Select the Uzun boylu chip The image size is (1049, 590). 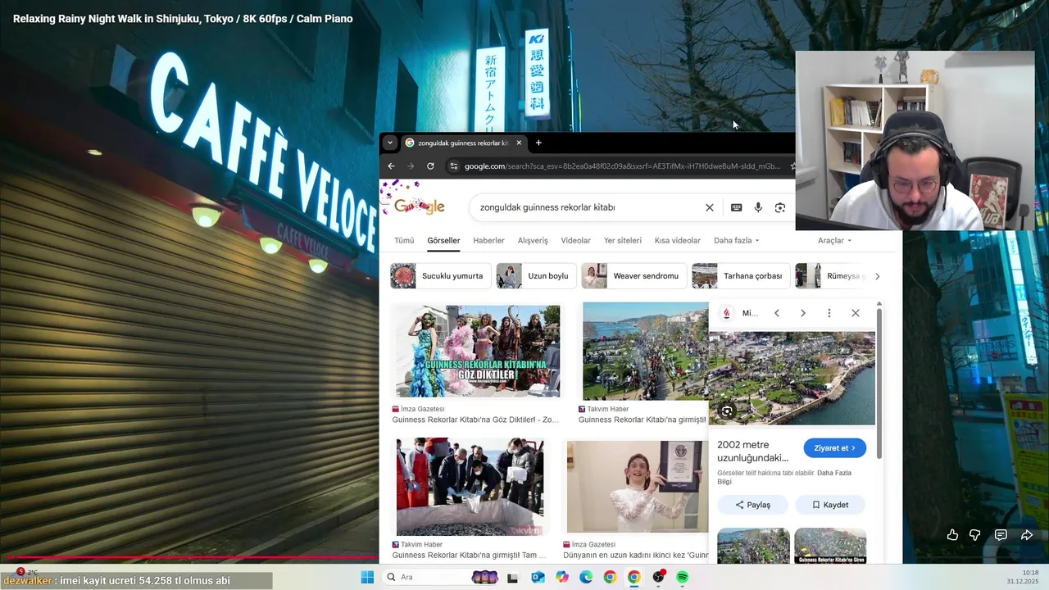[535, 276]
